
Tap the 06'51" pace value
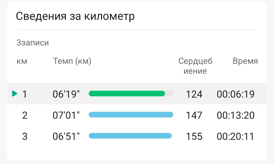pyautogui.click(x=66, y=136)
